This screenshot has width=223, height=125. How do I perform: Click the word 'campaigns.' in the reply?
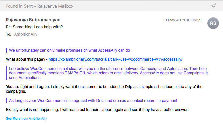(x=16, y=91)
